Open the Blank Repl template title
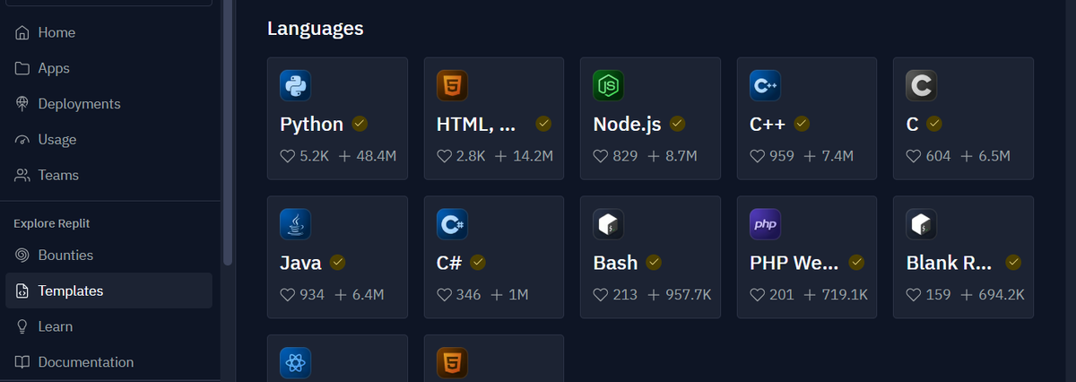The image size is (1076, 382). point(949,263)
